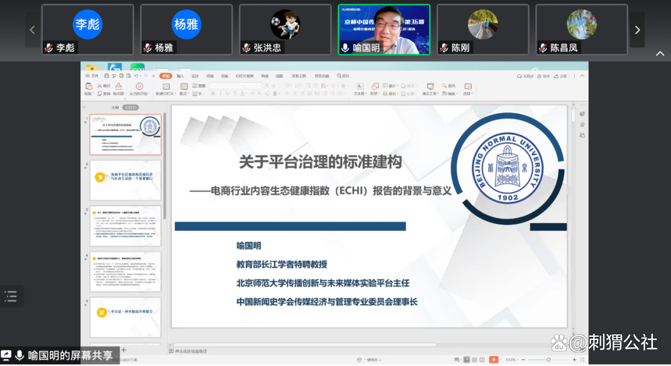
Task: Select slide 2 thumbnail in the slide panel
Action: tap(126, 180)
